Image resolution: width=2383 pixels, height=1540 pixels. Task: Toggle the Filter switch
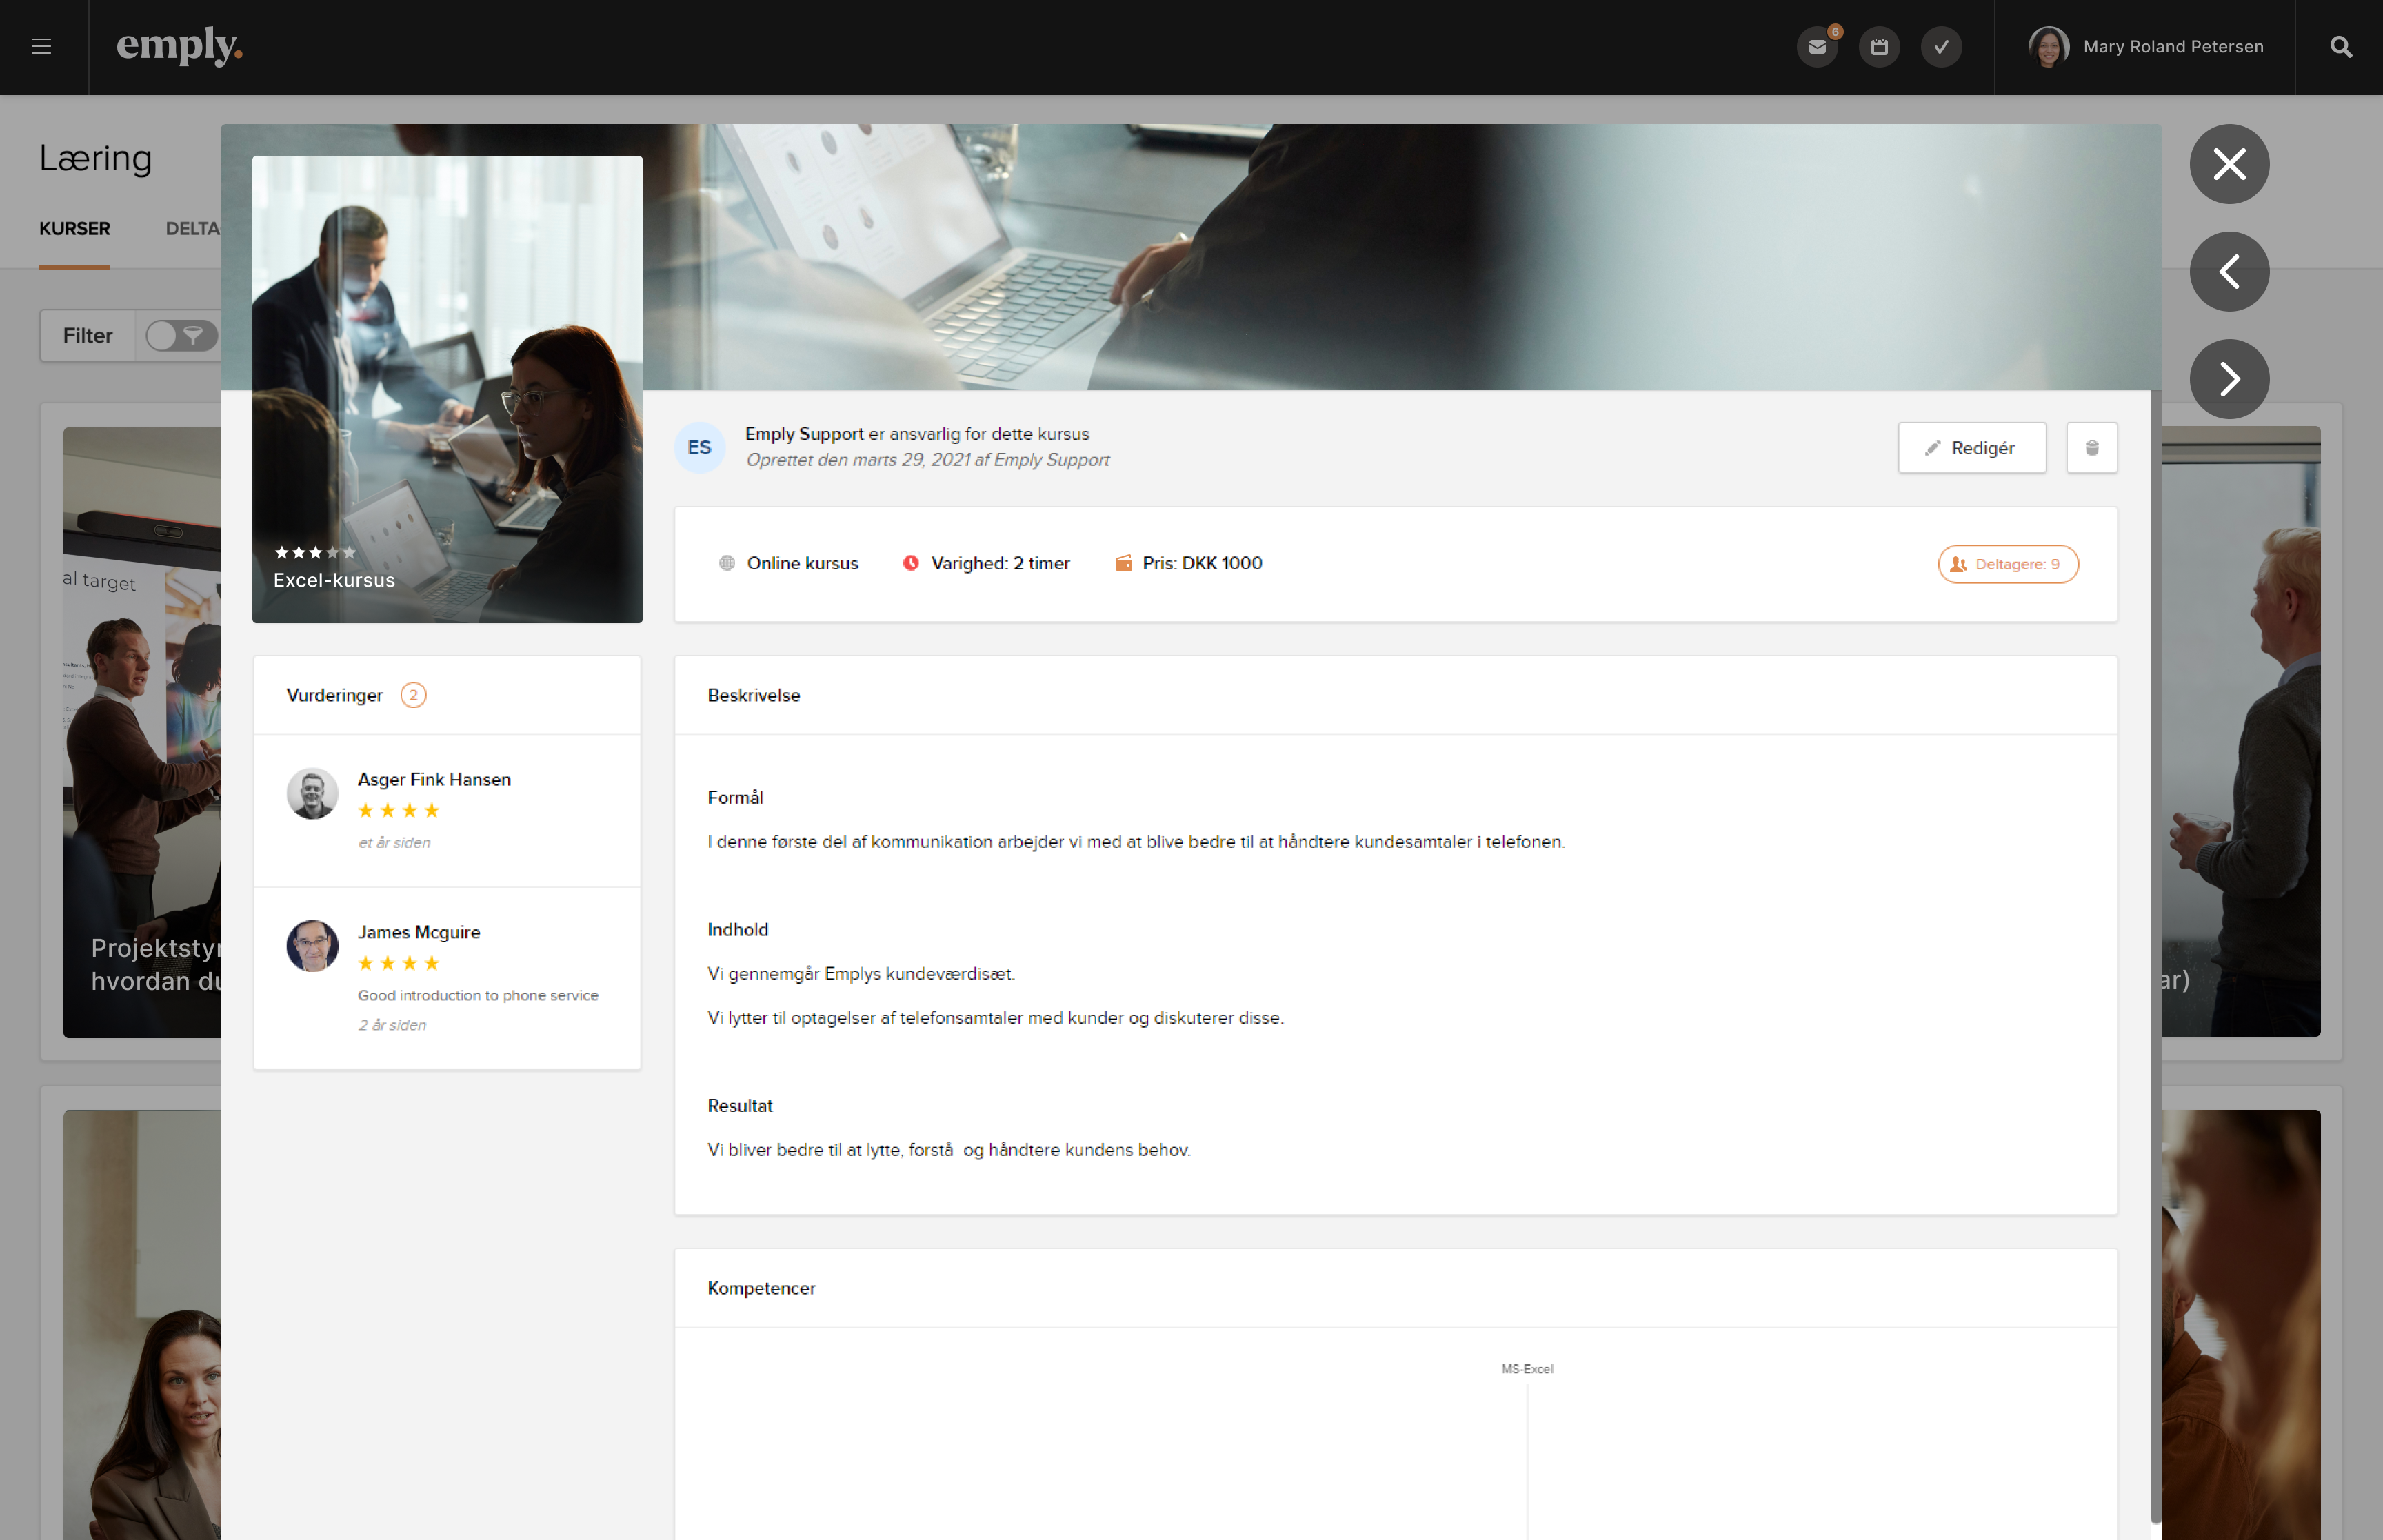point(181,336)
